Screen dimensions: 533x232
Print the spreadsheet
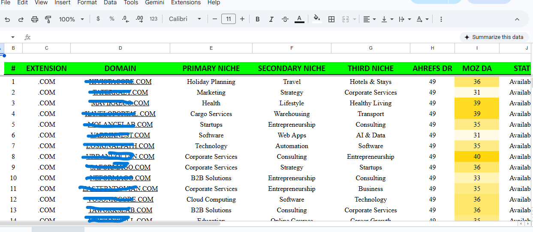tap(35, 19)
